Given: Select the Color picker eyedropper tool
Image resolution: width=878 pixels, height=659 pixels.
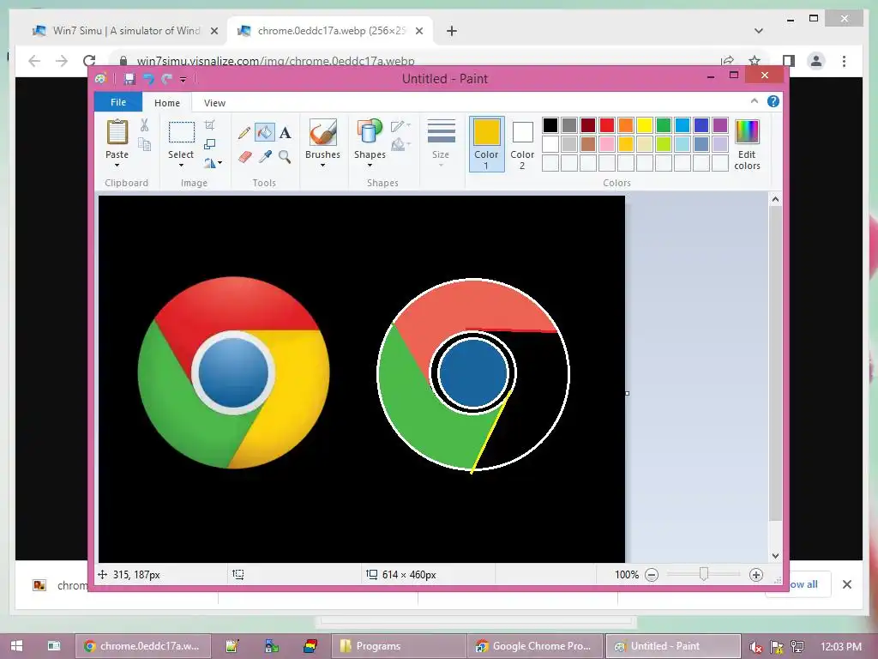Looking at the screenshot, I should (x=265, y=156).
